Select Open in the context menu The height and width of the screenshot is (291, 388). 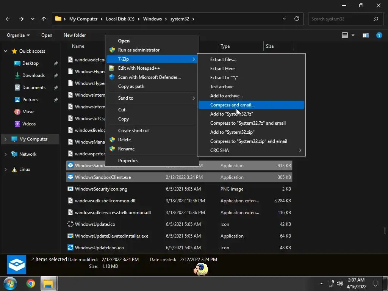pyautogui.click(x=152, y=41)
